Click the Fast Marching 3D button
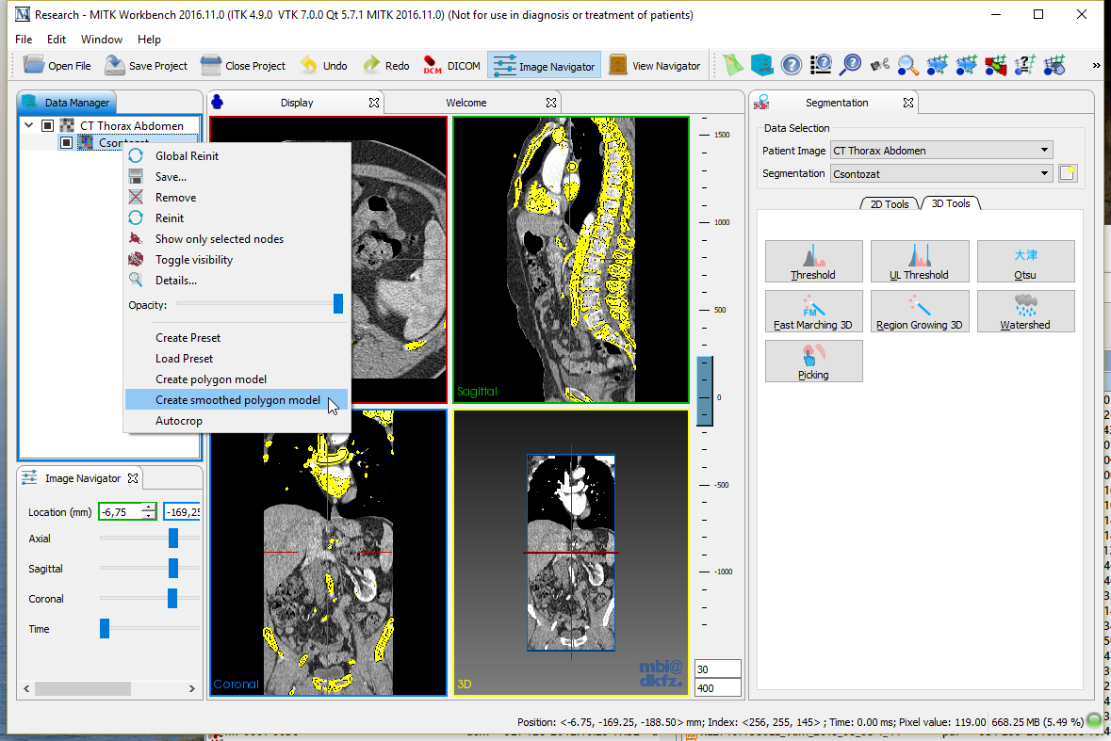Image resolution: width=1111 pixels, height=741 pixels. [x=813, y=311]
